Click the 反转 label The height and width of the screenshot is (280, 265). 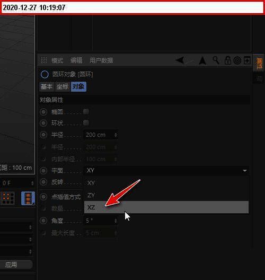[x=57, y=182]
